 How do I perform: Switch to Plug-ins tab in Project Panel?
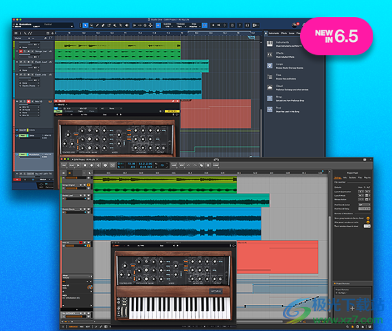(367, 177)
